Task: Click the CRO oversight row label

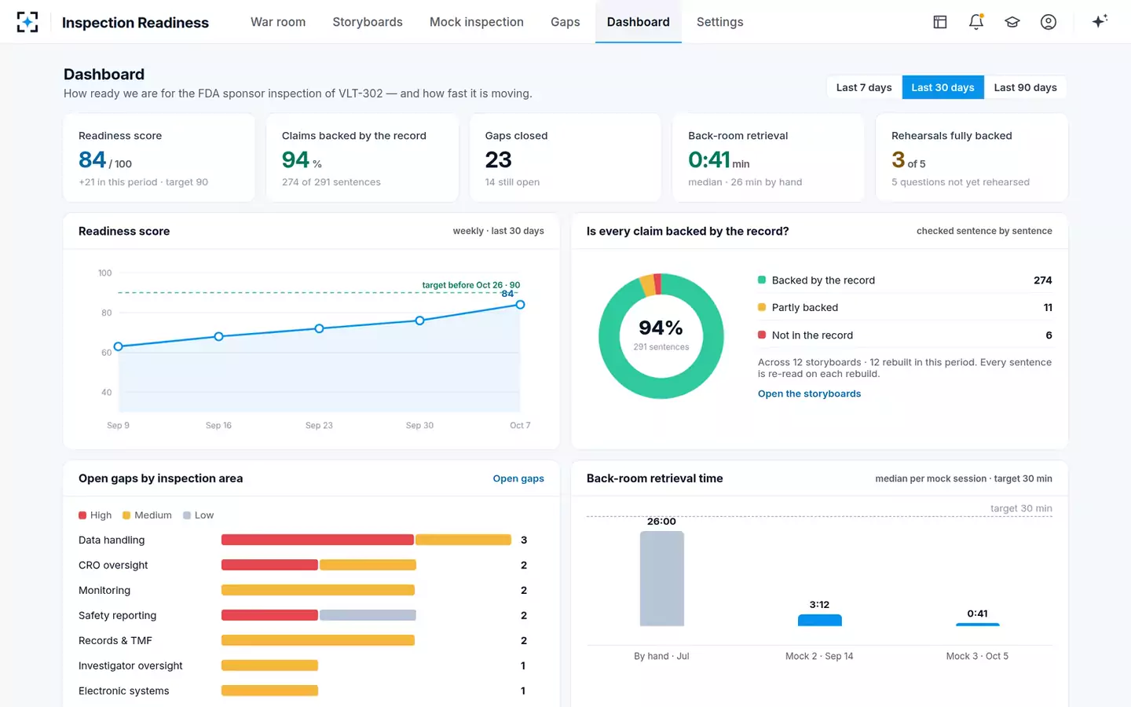Action: pos(113,565)
